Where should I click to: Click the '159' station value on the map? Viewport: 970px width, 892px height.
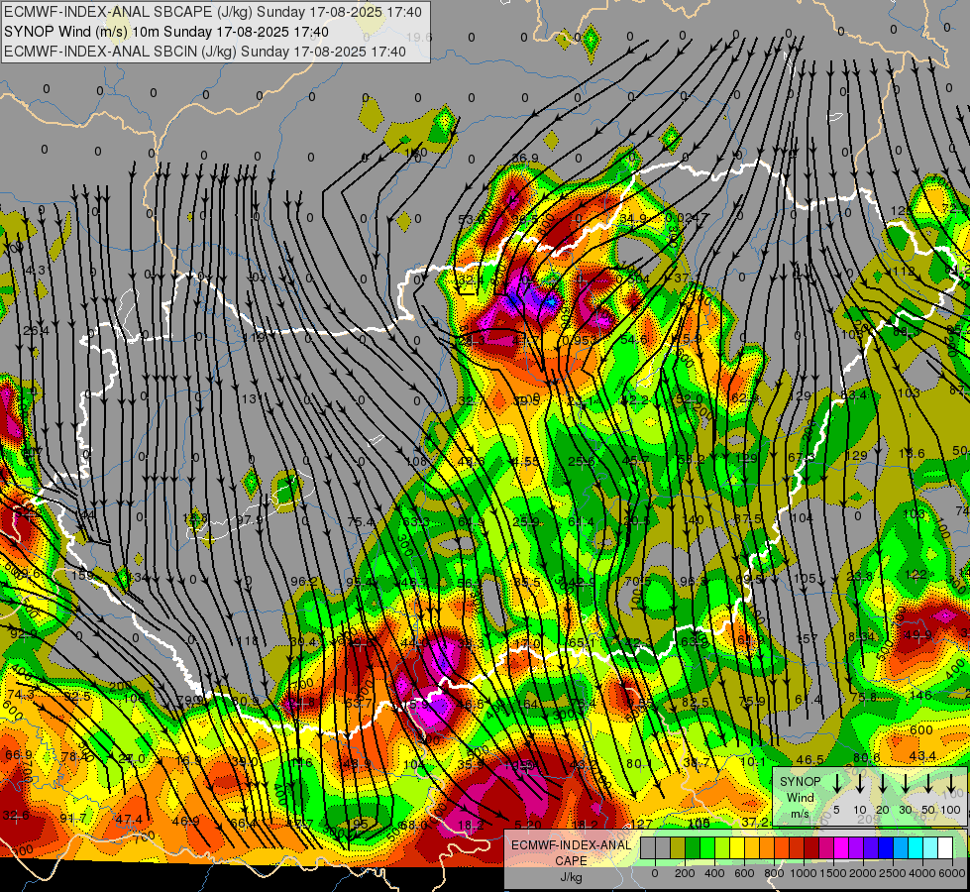pos(82,575)
